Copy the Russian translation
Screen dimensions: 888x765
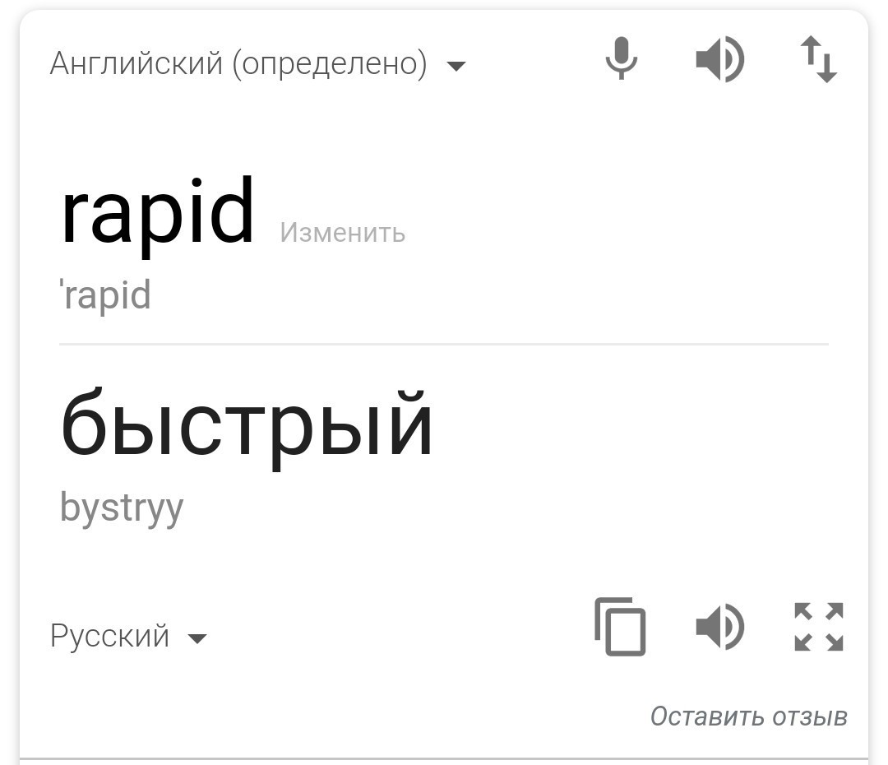tap(620, 627)
